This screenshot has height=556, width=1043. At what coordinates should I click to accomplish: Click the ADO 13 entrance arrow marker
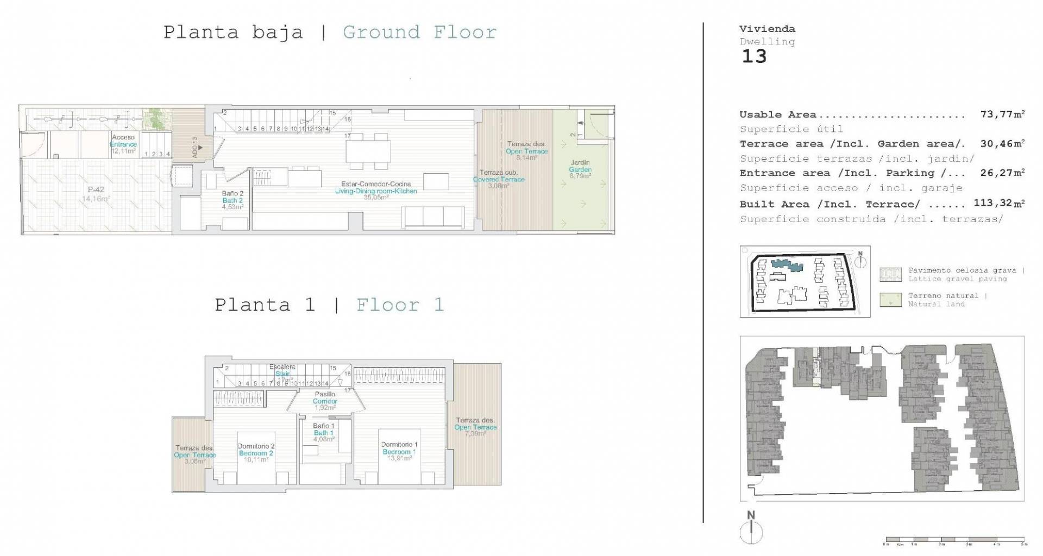coord(198,147)
